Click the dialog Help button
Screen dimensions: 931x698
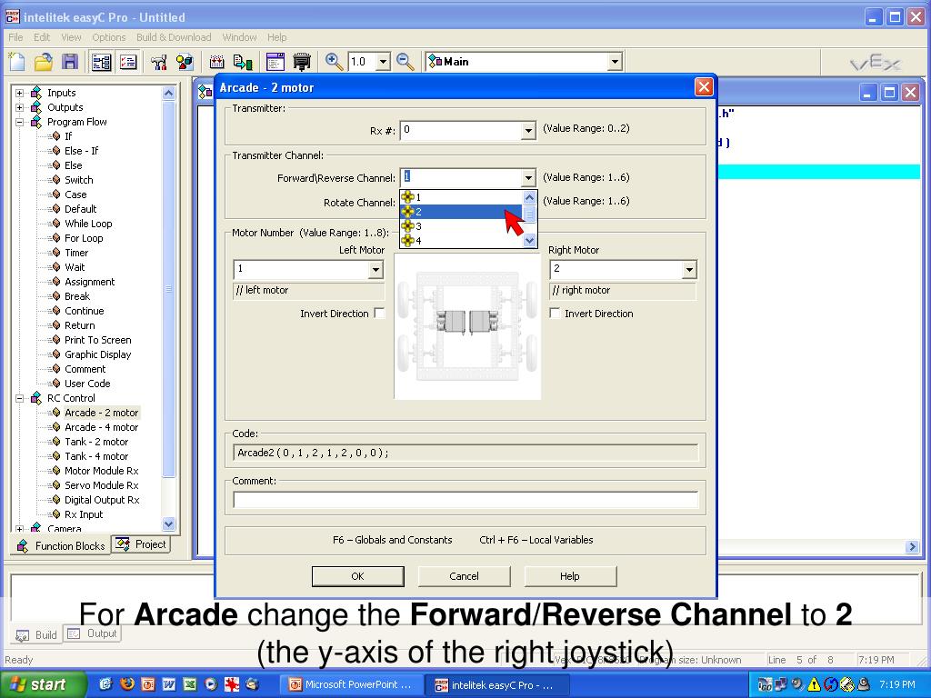pyautogui.click(x=570, y=576)
